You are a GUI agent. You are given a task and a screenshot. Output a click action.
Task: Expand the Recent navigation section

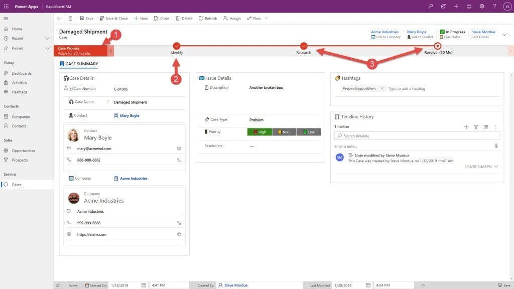click(x=48, y=38)
